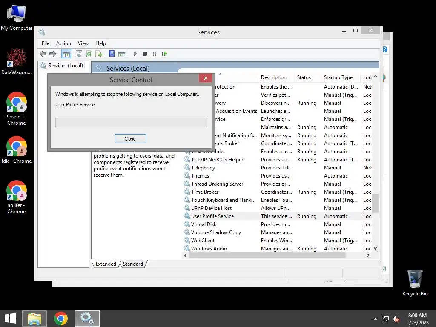Click the Stop Service square icon
Image resolution: width=436 pixels, height=327 pixels.
145,54
